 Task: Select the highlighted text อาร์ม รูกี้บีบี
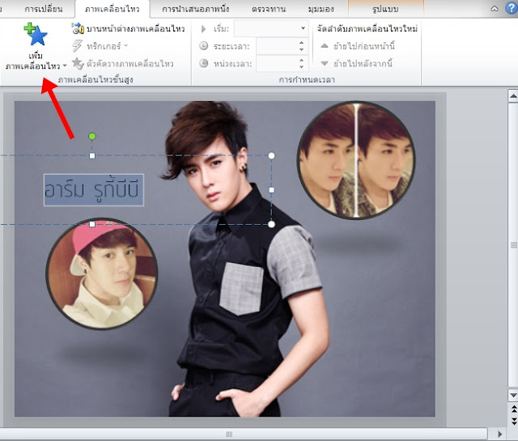point(94,190)
